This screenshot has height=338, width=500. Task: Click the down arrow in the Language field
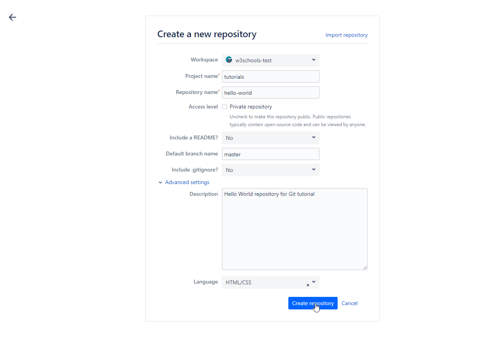click(314, 282)
